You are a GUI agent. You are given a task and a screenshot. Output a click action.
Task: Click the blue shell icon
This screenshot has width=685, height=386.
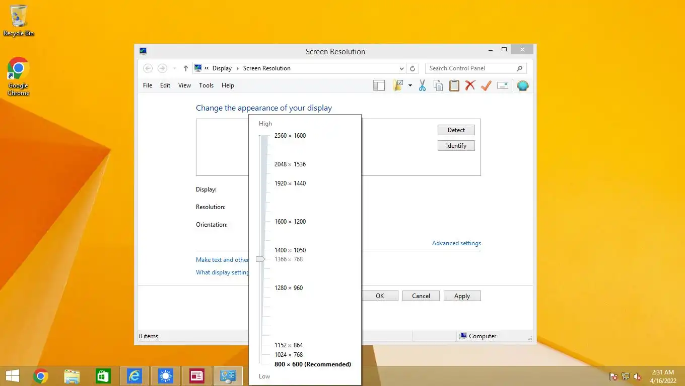click(523, 85)
